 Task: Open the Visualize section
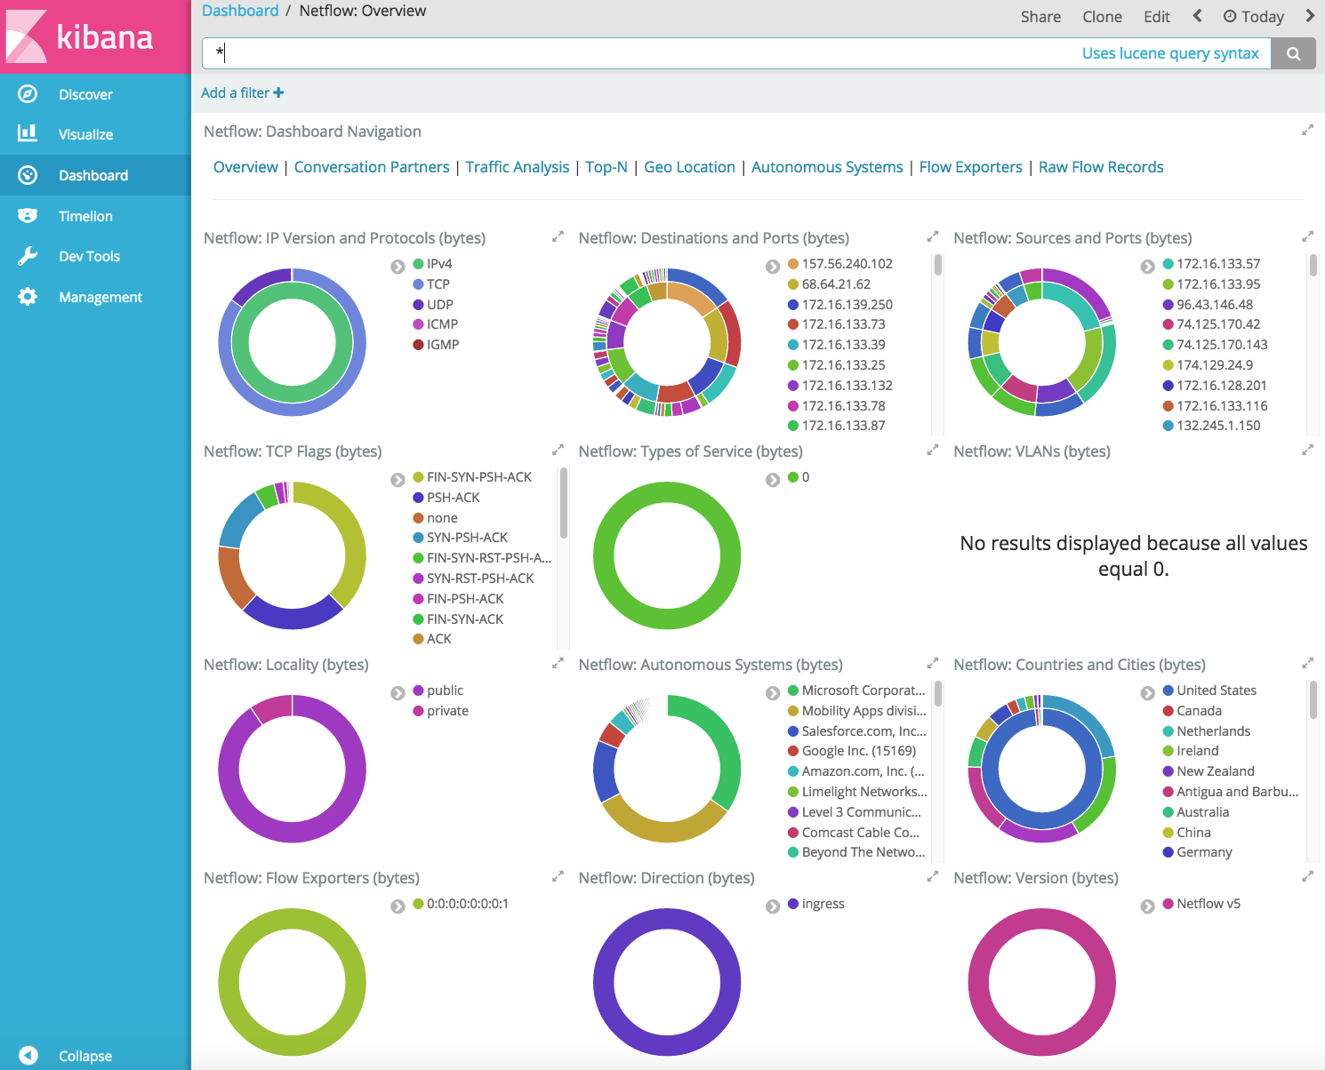(x=85, y=134)
